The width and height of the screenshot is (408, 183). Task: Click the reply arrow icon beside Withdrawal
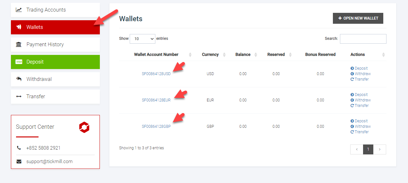point(19,79)
